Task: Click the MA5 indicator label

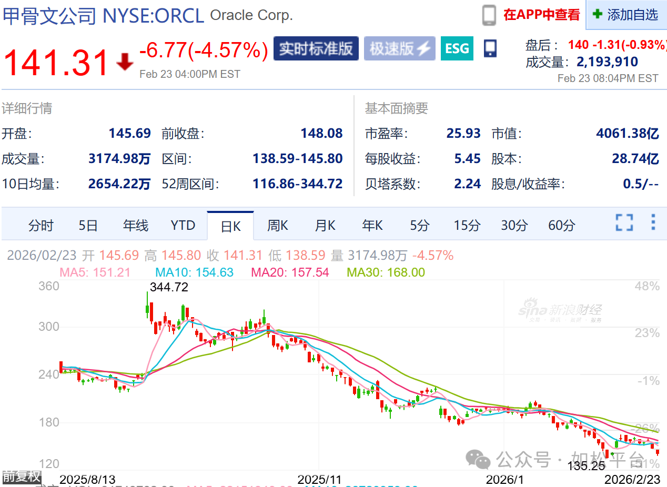Action: (95, 272)
